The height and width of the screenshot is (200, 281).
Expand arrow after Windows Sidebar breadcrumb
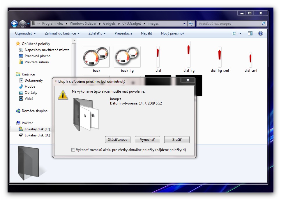(100, 24)
